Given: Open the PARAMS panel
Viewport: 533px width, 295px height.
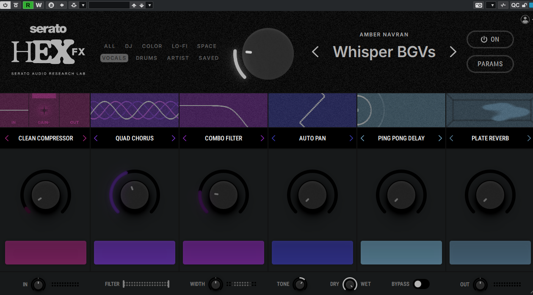Looking at the screenshot, I should (x=490, y=64).
